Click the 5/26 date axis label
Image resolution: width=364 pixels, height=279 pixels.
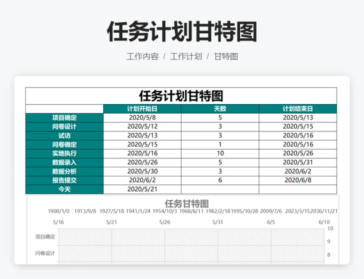(165, 222)
